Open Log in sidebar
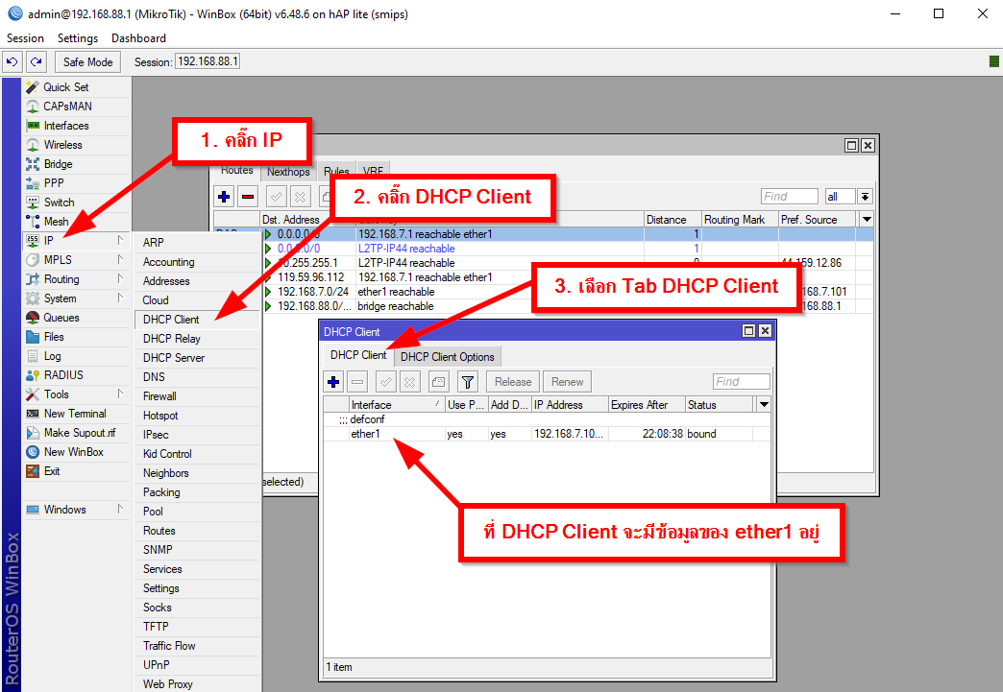Screen dimensions: 1003x692 [76, 356]
